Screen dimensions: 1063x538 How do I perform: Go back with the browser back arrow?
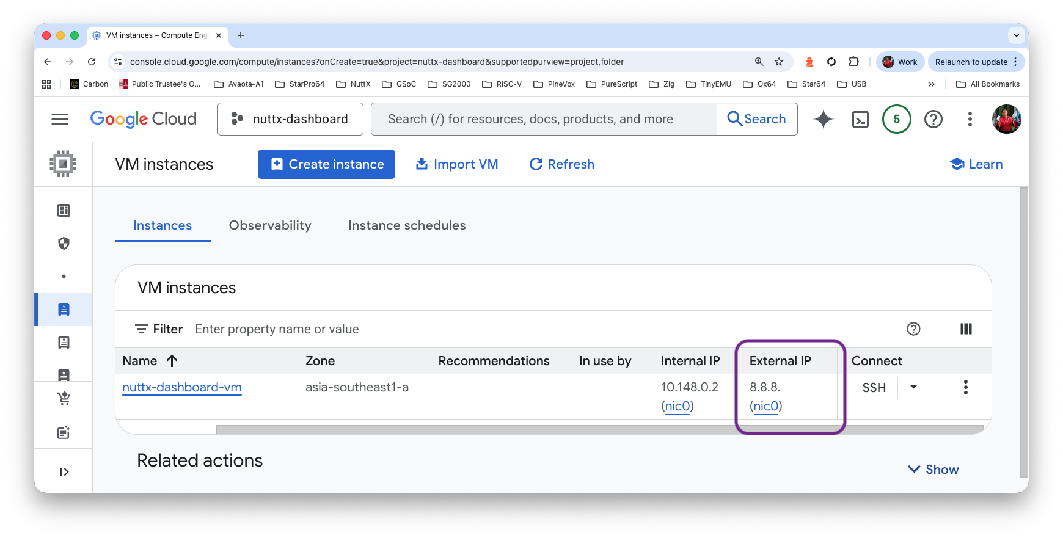point(48,62)
